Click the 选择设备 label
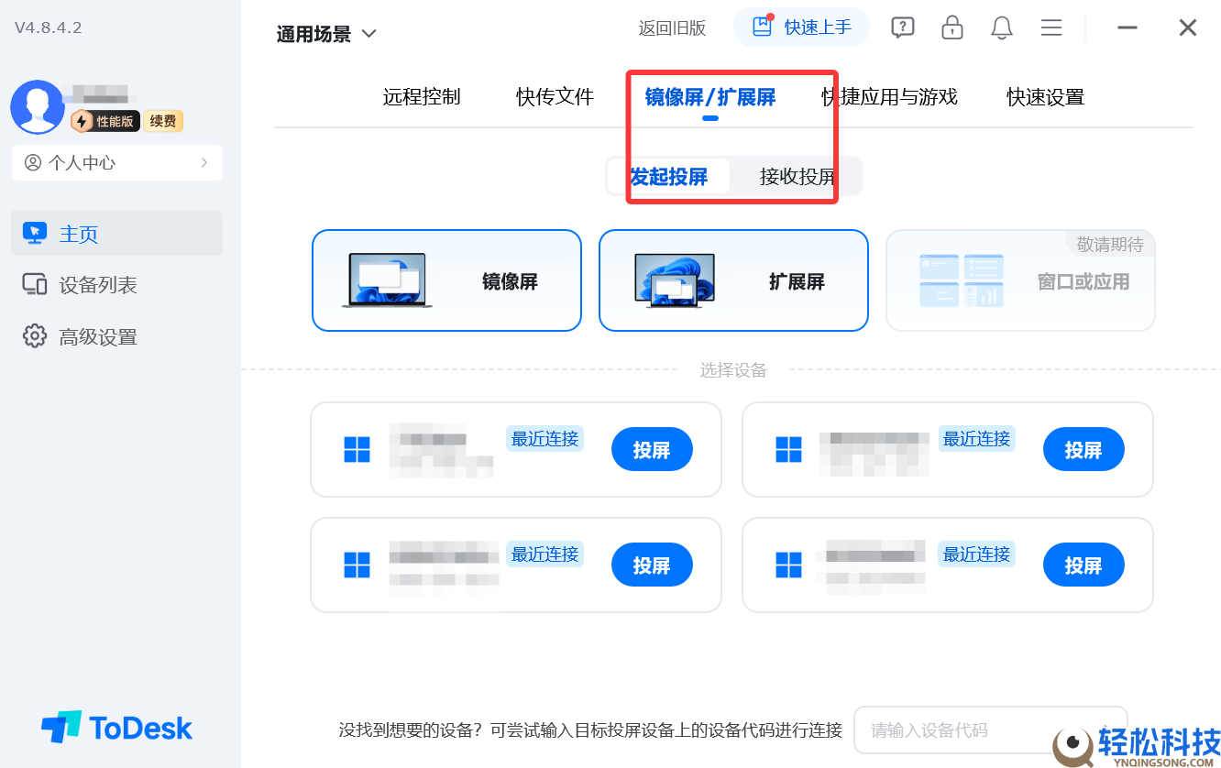The height and width of the screenshot is (768, 1221). click(x=733, y=370)
